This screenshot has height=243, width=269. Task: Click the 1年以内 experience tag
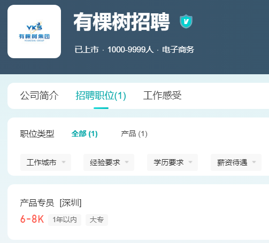65,220
